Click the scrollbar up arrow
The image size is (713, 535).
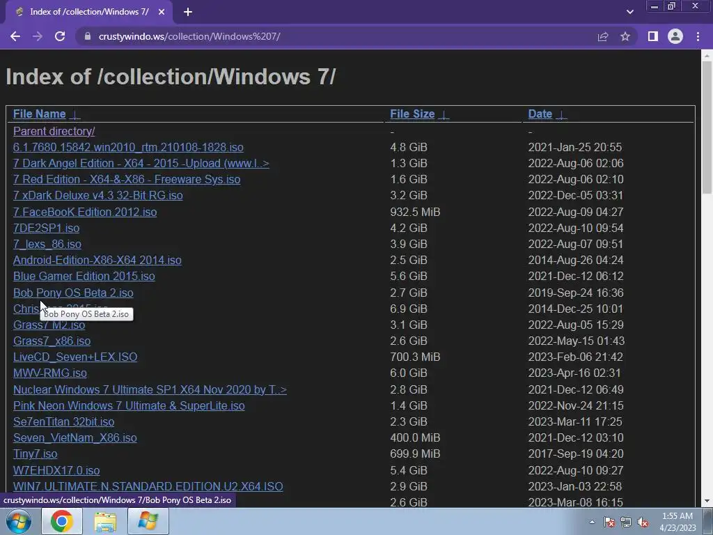pyautogui.click(x=707, y=56)
